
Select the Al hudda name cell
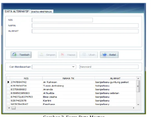pyautogui.click(x=68, y=93)
